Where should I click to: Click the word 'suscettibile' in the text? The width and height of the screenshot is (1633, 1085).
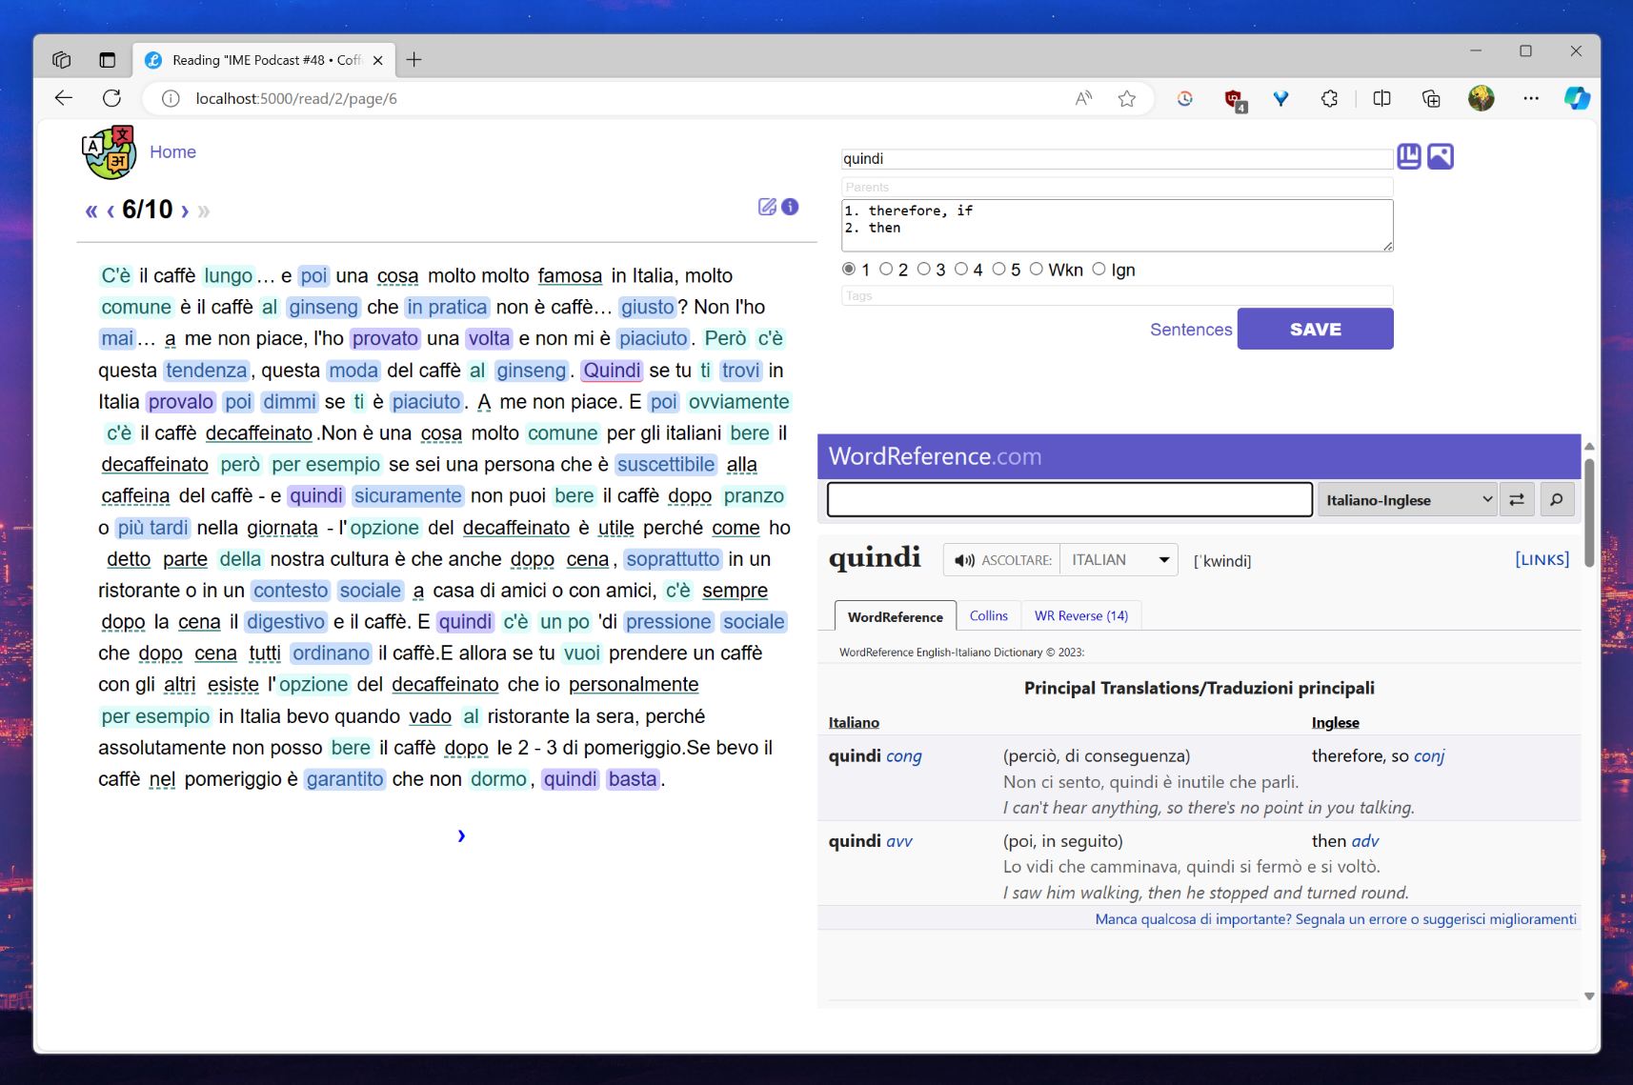point(666,464)
